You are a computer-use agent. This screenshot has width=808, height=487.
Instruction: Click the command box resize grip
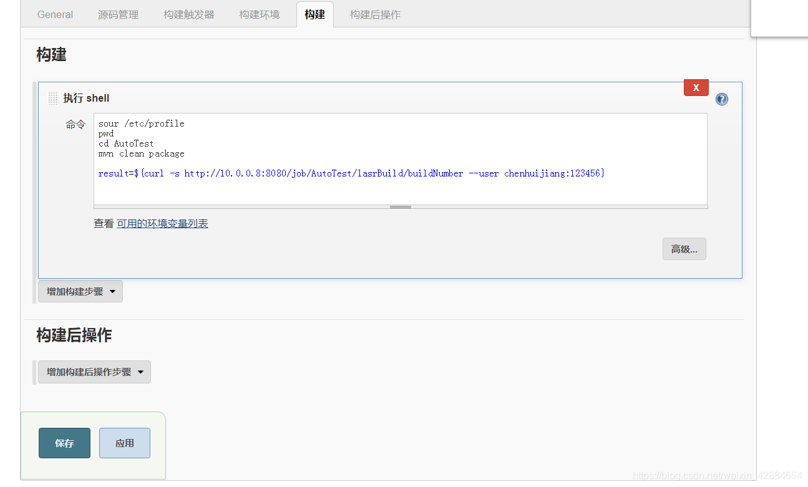click(401, 206)
